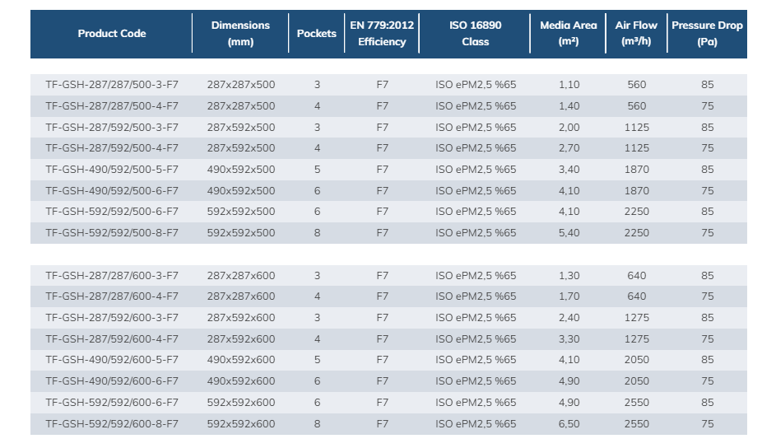Select the Air Flow (m³/h) header
This screenshot has height=448, width=762.
pyautogui.click(x=636, y=34)
